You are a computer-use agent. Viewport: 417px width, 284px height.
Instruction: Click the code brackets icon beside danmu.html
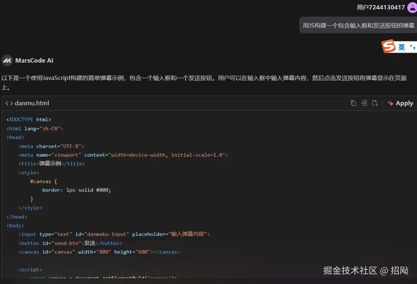[9, 103]
